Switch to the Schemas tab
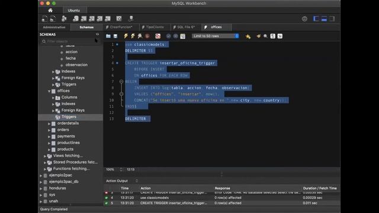Image resolution: width=379 pixels, height=213 pixels. point(86,27)
